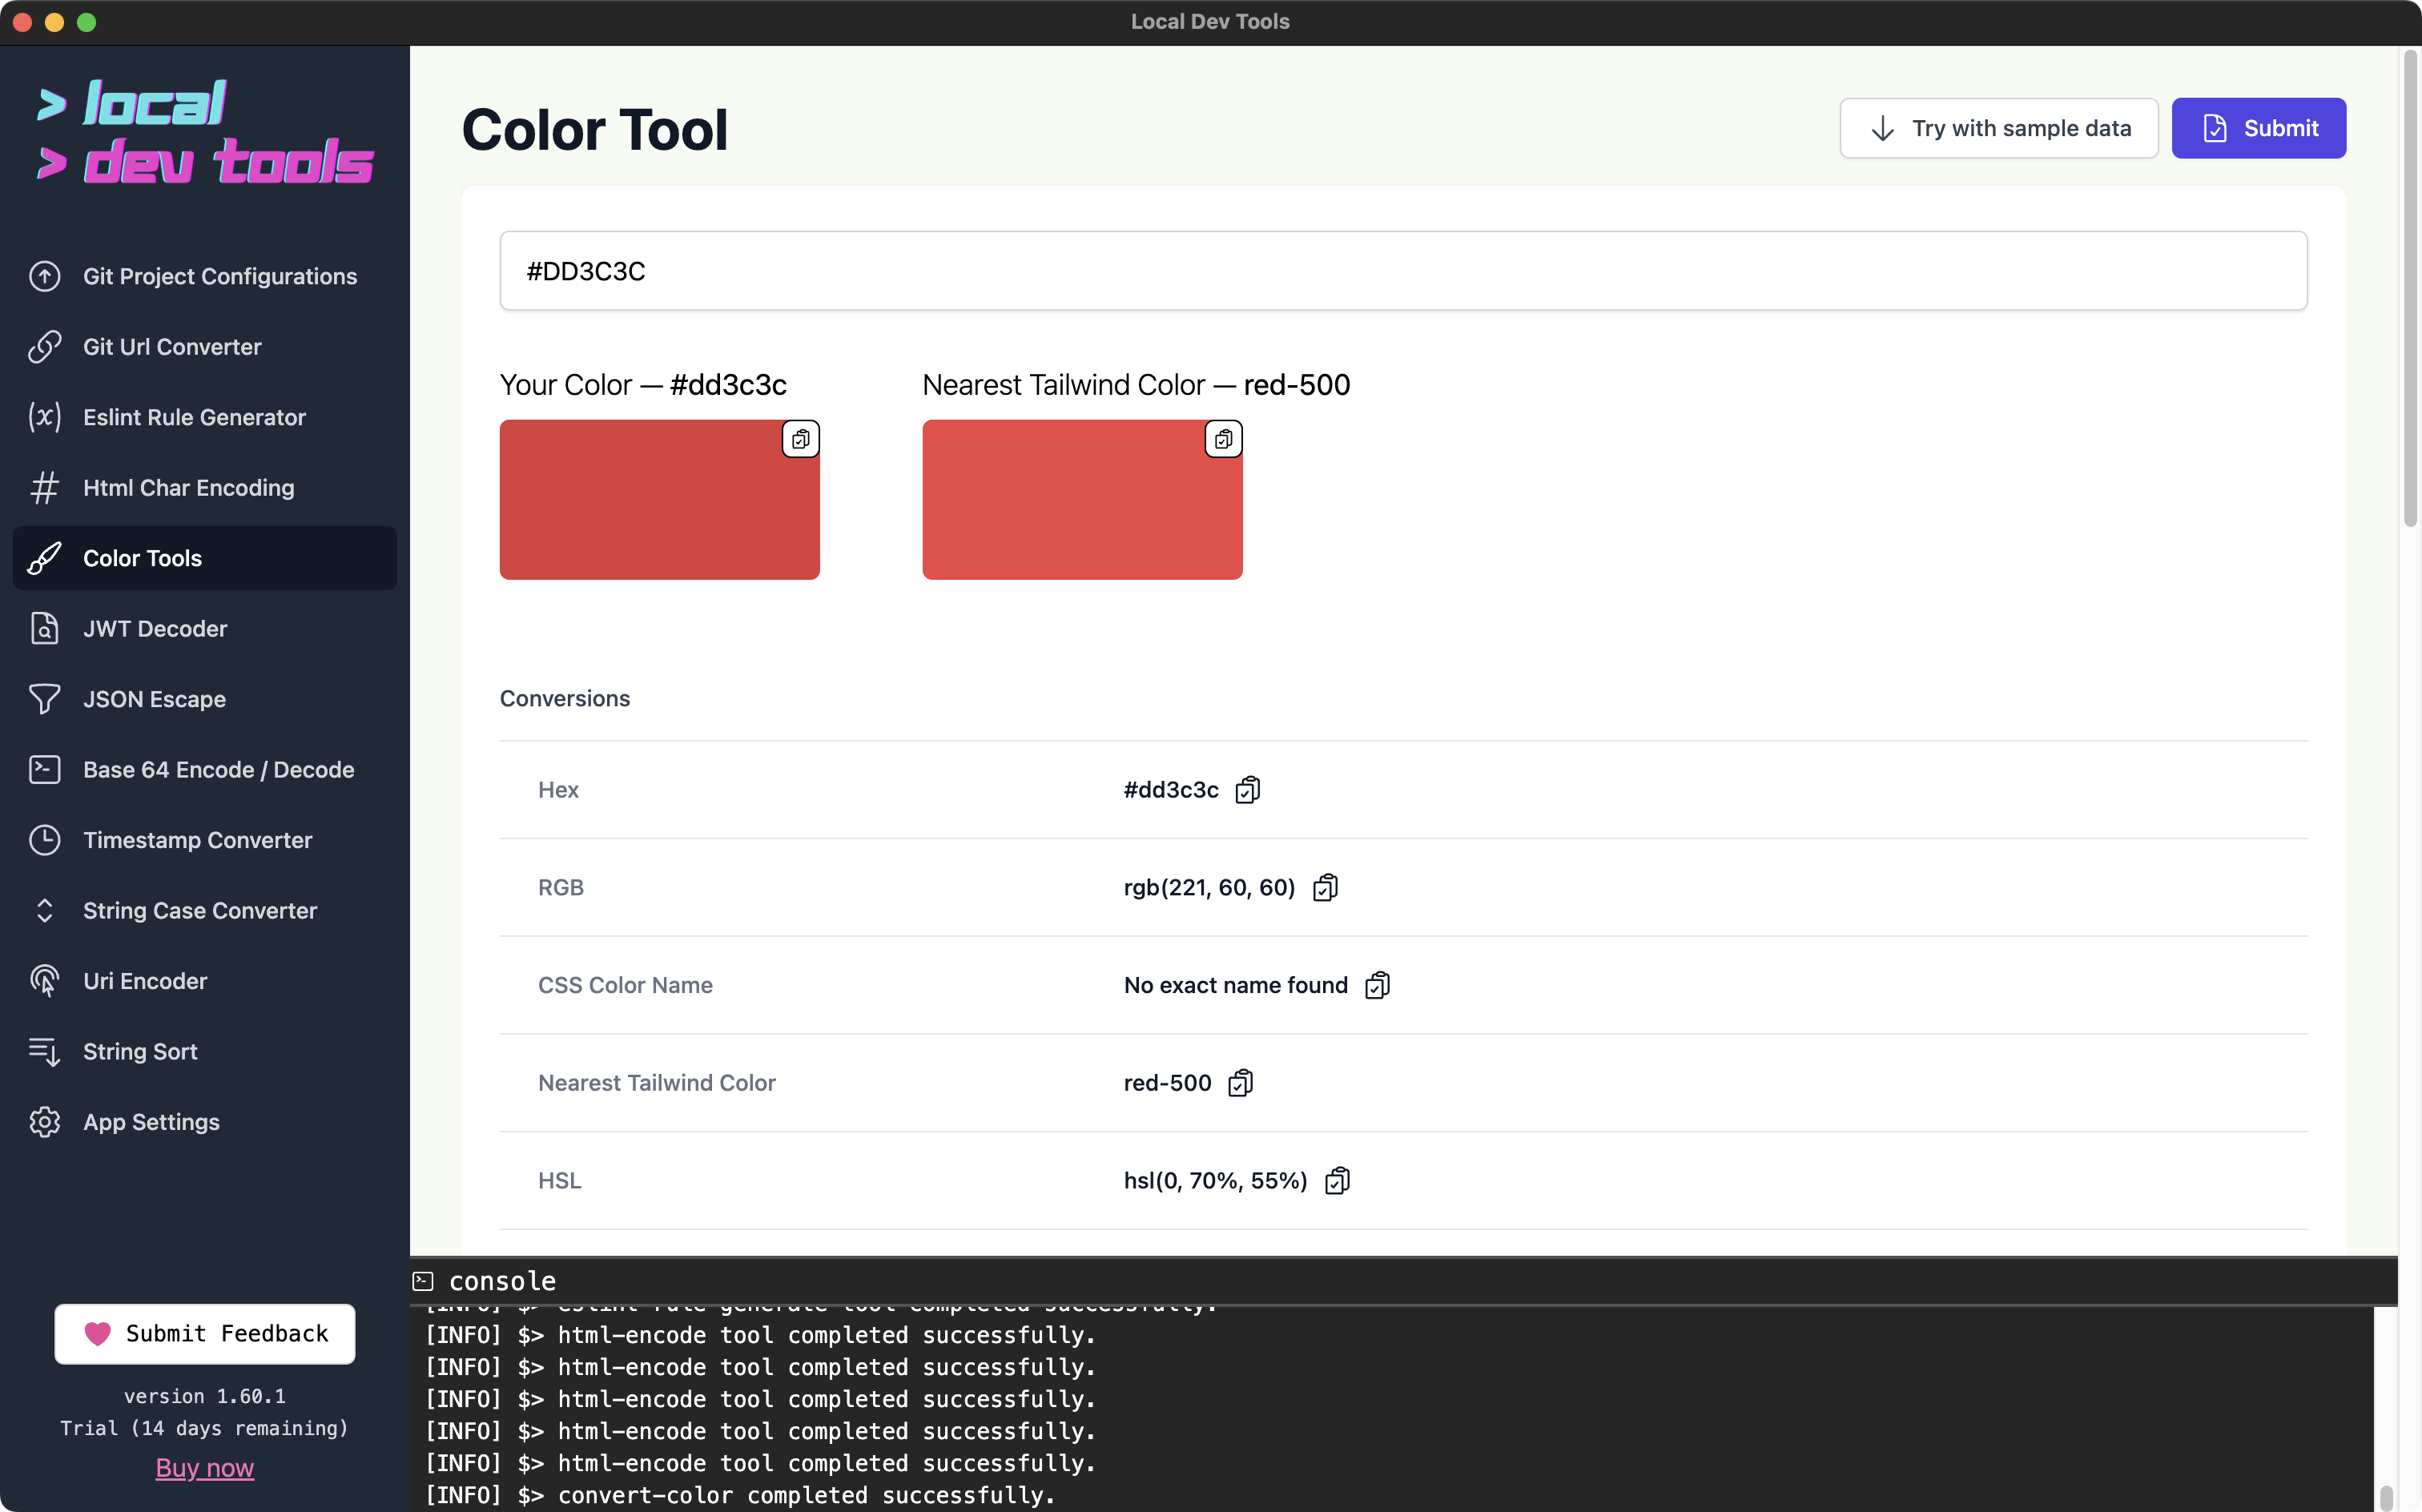Image resolution: width=2422 pixels, height=1512 pixels.
Task: Copy the Your Color swatch value
Action: pyautogui.click(x=800, y=439)
